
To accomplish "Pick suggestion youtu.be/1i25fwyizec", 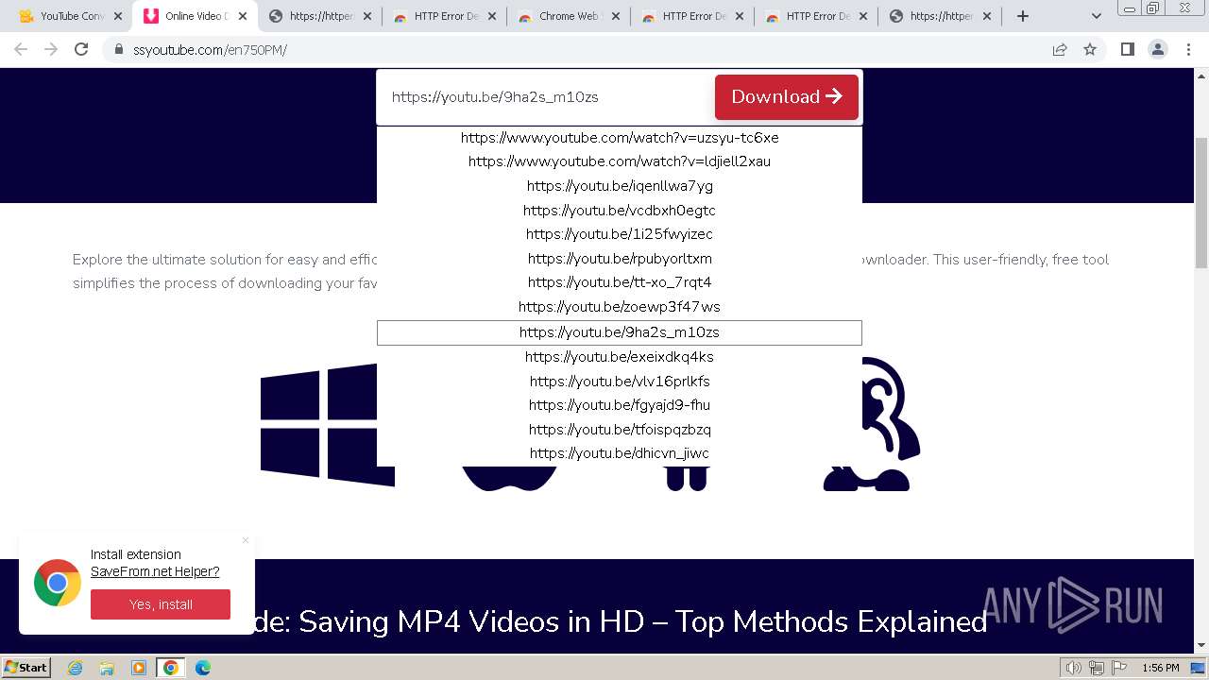I will pyautogui.click(x=620, y=234).
